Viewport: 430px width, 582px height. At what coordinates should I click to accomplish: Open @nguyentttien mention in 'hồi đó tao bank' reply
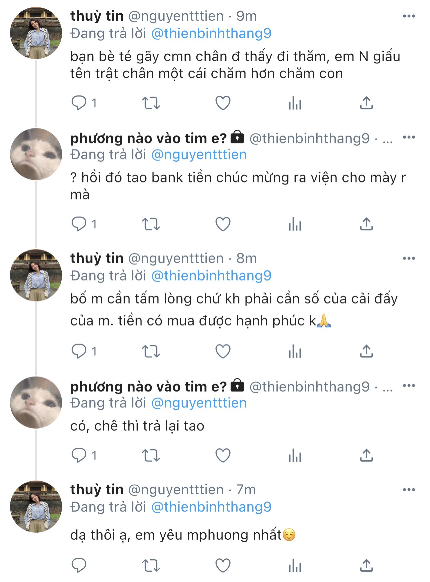point(199,155)
